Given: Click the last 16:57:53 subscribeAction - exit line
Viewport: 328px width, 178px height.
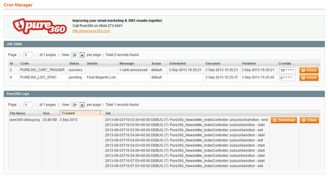Looking at the screenshot, I should coord(184,166).
